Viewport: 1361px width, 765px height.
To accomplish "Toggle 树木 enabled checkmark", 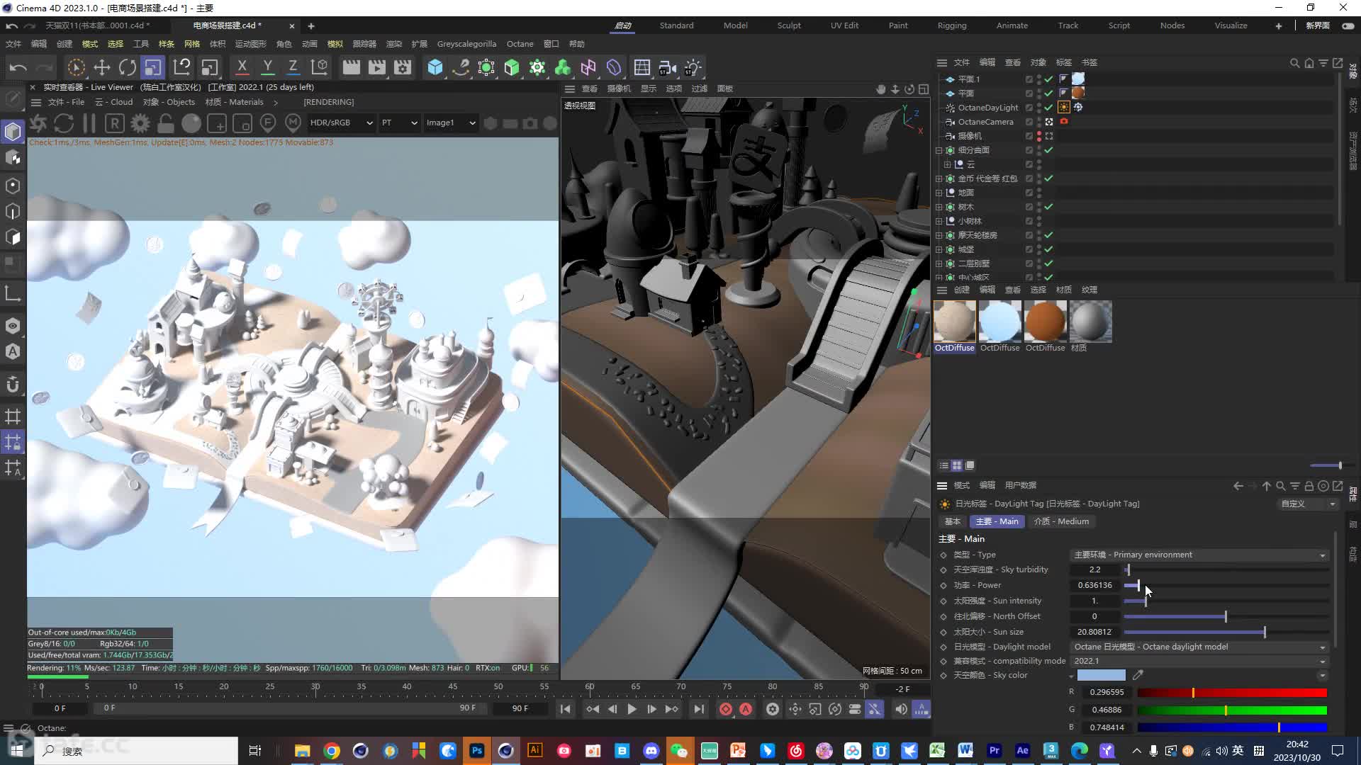I will (1048, 207).
